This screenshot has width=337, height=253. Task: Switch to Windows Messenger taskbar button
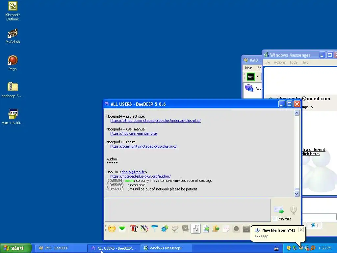(167, 248)
